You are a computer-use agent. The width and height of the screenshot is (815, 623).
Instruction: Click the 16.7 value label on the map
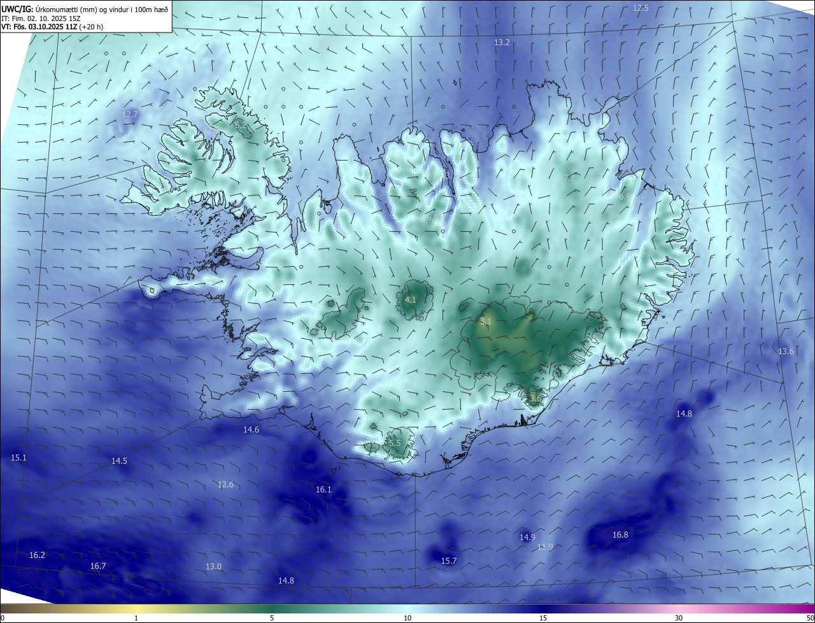coord(98,566)
